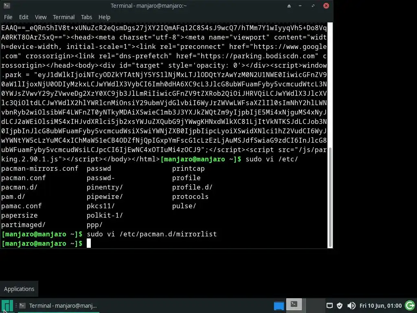Click papersize in listing

tap(20, 215)
